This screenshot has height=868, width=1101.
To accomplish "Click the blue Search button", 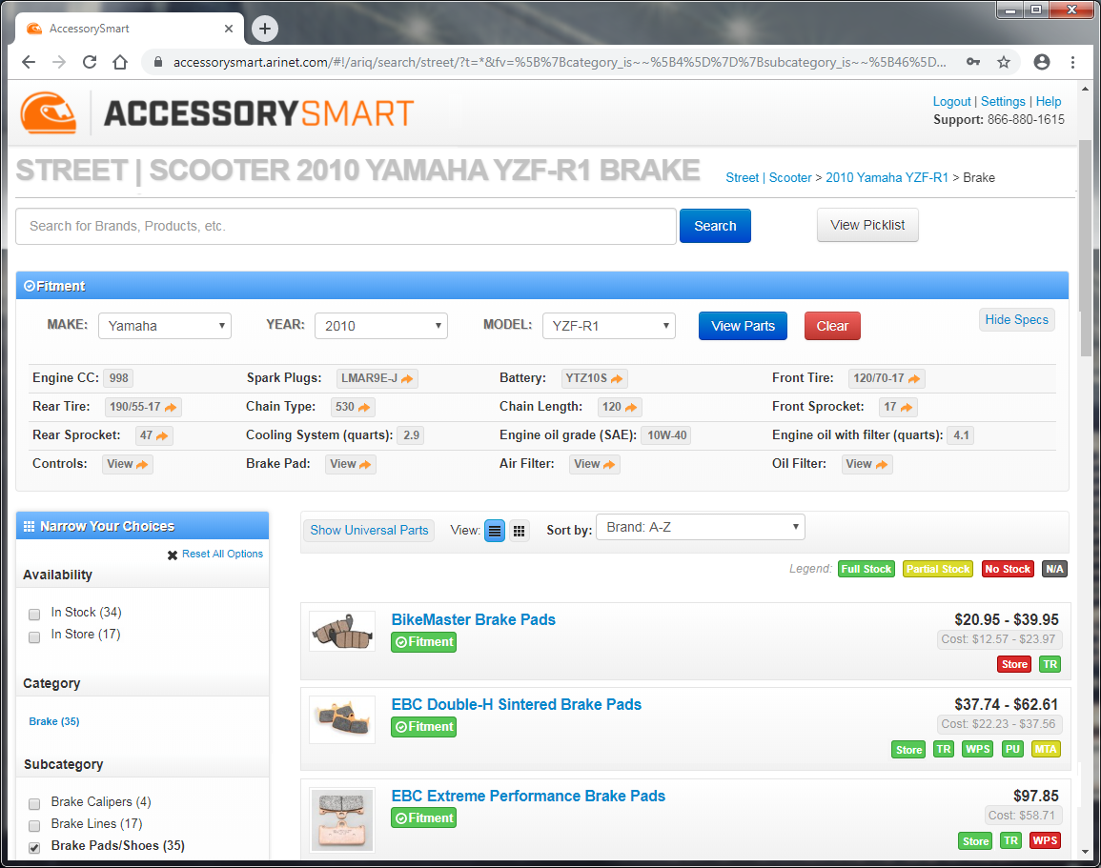I will (x=715, y=226).
